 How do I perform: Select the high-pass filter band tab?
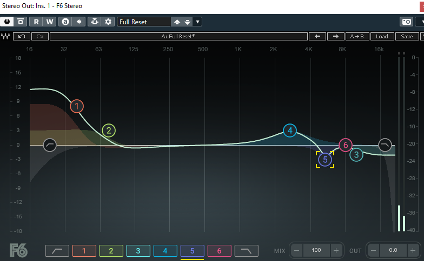57,251
